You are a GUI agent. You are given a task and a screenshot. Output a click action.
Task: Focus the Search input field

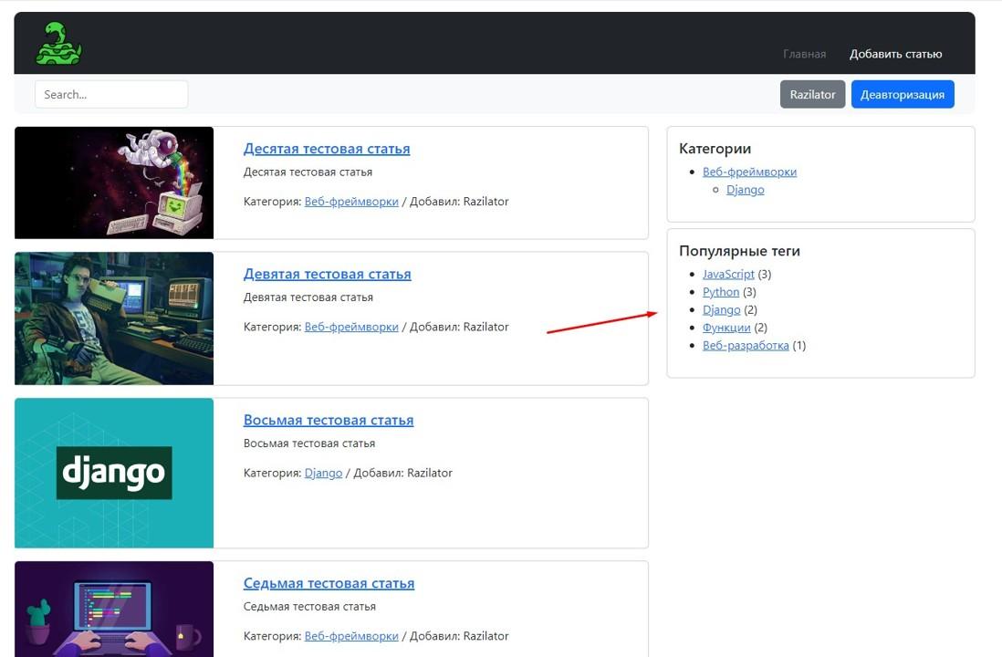click(x=111, y=94)
